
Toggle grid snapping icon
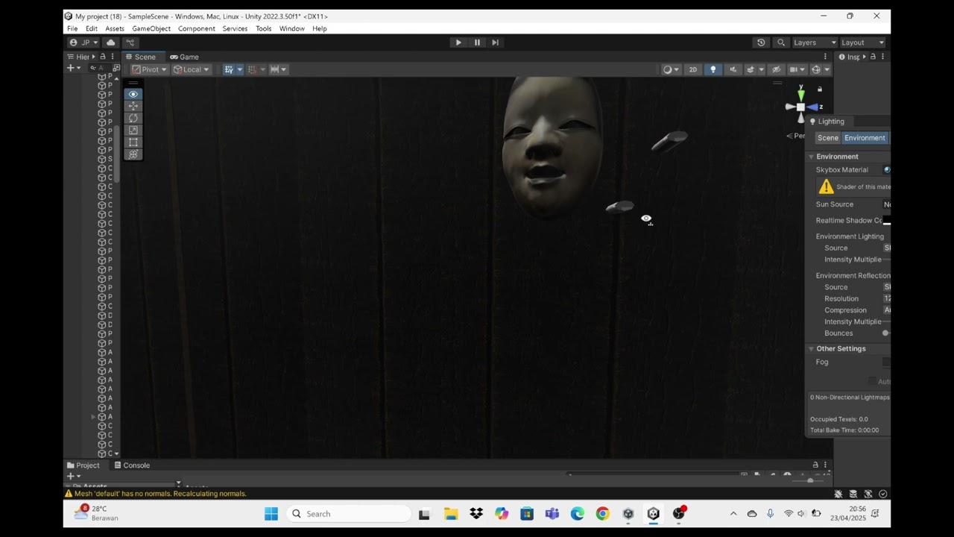[252, 69]
